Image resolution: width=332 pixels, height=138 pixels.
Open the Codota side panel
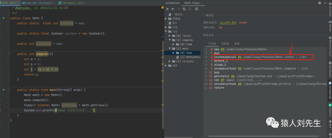tap(330, 110)
